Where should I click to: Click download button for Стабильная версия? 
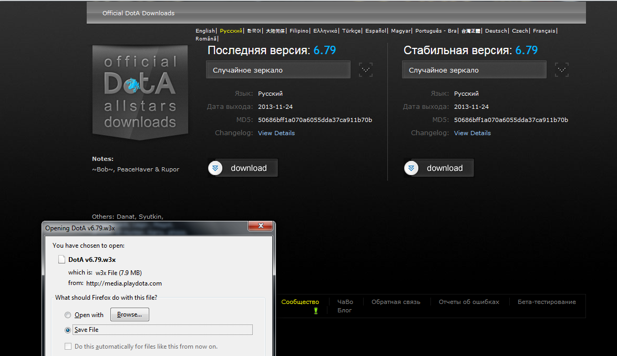[x=439, y=168]
